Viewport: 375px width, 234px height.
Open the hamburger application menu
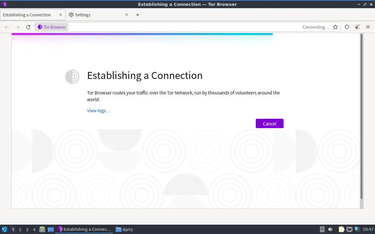tap(368, 27)
